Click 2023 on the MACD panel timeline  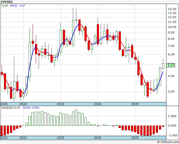point(61,138)
